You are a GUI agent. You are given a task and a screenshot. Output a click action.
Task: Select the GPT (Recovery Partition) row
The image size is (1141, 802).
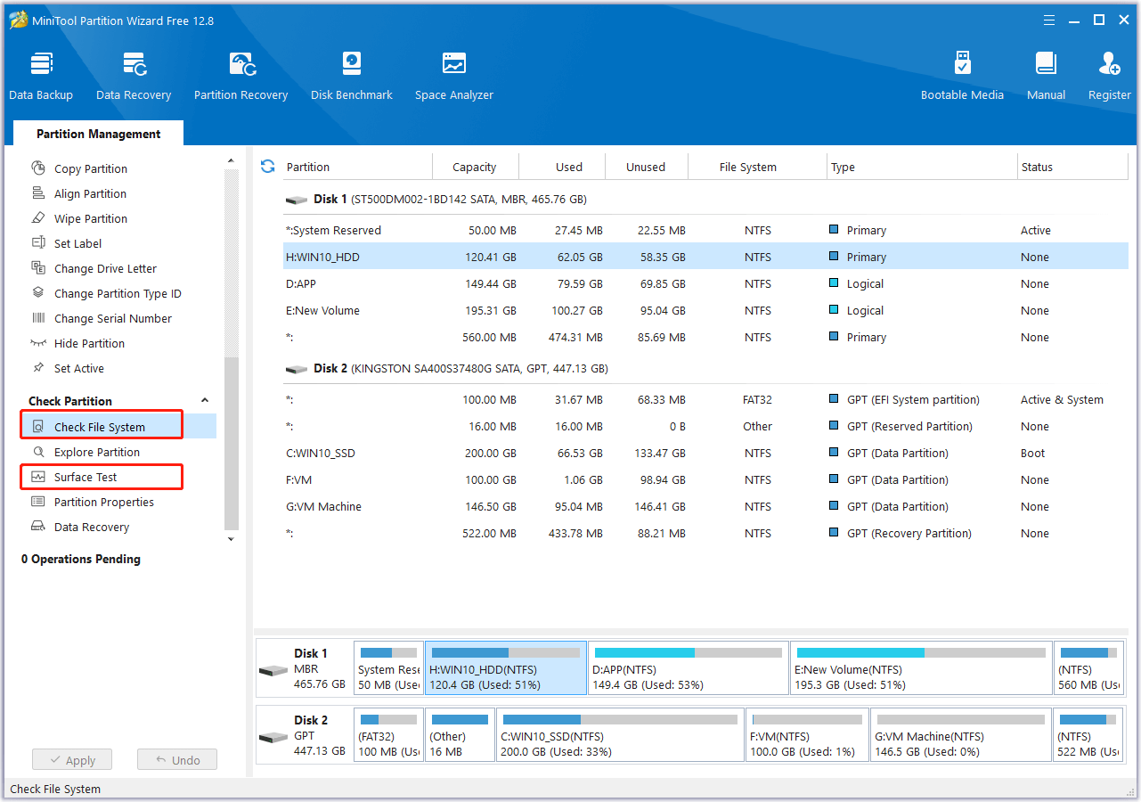(706, 533)
